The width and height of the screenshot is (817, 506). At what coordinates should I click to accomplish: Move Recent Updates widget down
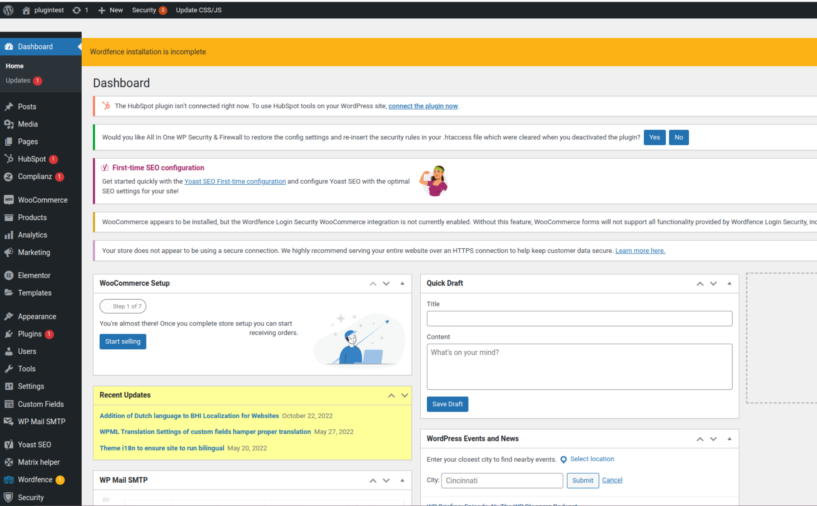pyautogui.click(x=405, y=396)
